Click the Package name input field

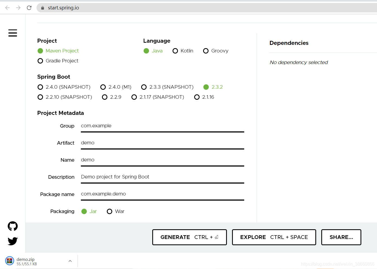click(x=162, y=194)
